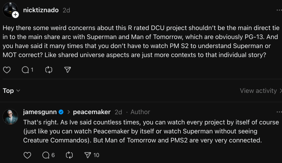
Task: Open the Top sort dropdown
Action: (11, 91)
